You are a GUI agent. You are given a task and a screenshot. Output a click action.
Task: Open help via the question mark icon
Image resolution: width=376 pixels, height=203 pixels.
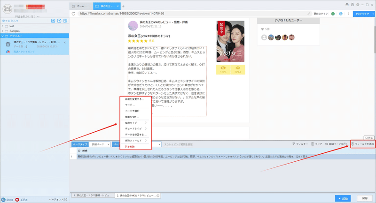tap(352, 5)
